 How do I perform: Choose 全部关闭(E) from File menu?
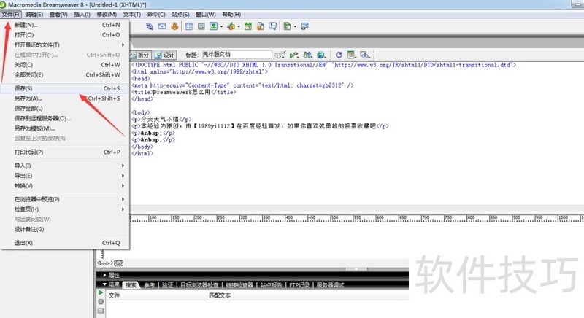[65, 75]
